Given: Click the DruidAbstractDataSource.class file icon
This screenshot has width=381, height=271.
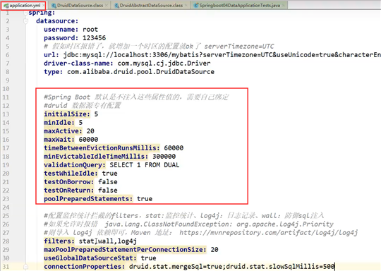Looking at the screenshot, I should click(116, 6).
